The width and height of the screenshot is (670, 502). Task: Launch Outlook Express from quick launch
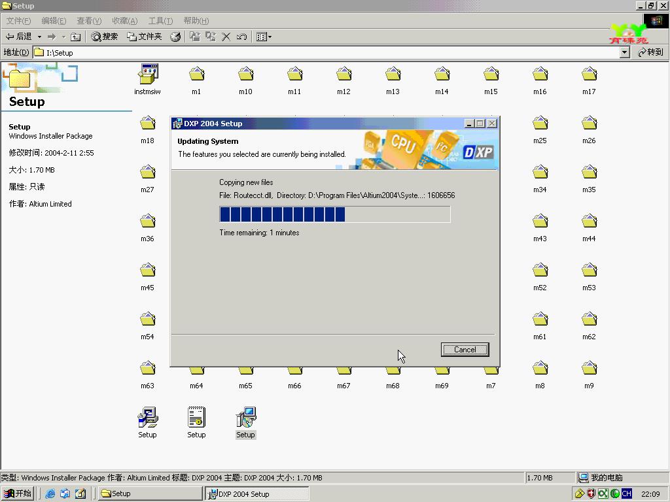click(x=65, y=494)
